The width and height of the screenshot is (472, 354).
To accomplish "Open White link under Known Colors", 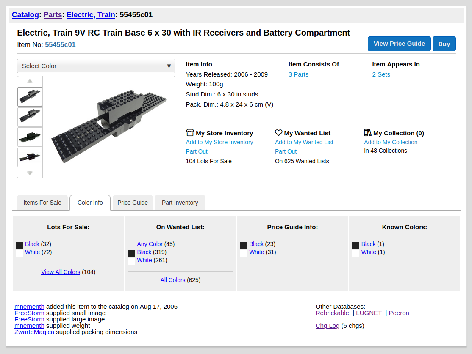I will tap(369, 252).
